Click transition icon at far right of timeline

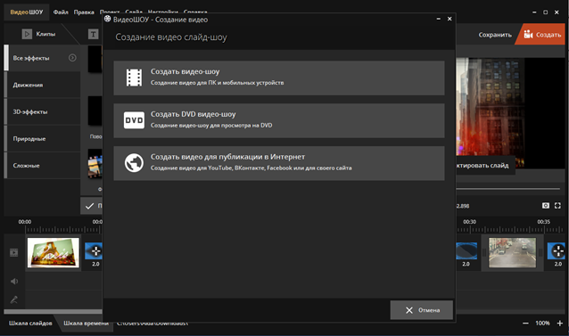click(x=557, y=250)
